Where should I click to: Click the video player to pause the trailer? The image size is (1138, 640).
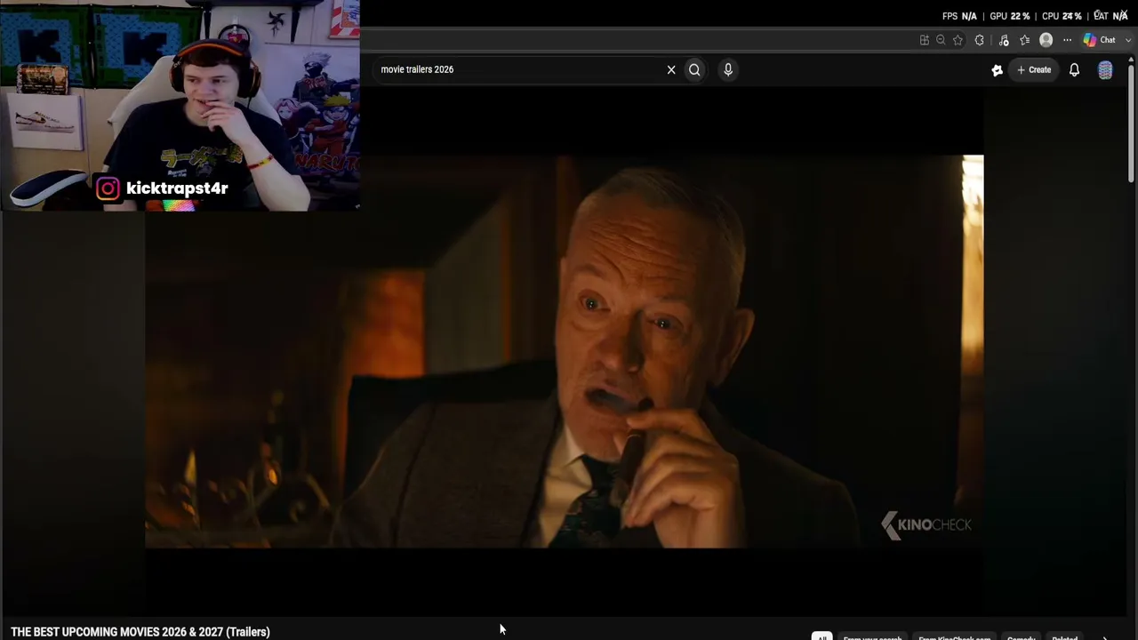point(564,351)
